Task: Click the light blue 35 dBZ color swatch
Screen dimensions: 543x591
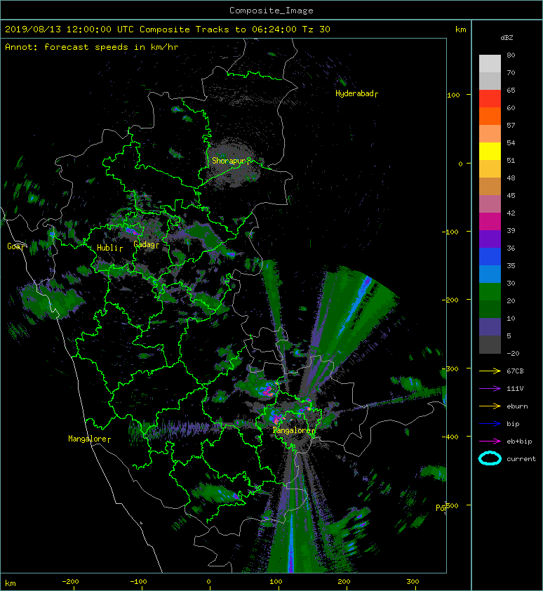Action: (x=490, y=274)
